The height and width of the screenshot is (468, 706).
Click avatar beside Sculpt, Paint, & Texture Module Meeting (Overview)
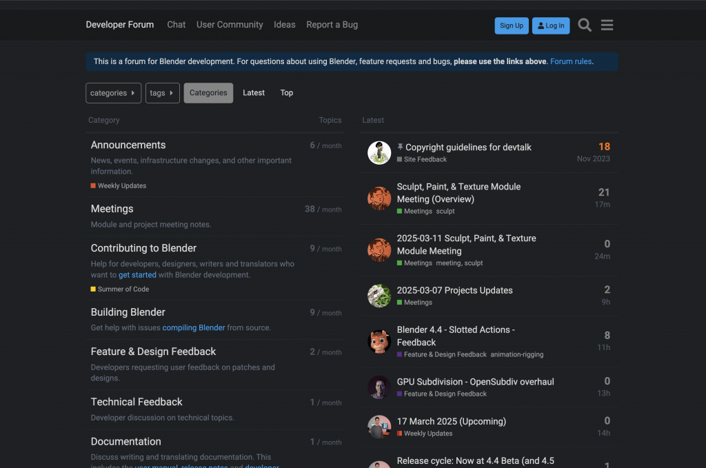click(379, 199)
